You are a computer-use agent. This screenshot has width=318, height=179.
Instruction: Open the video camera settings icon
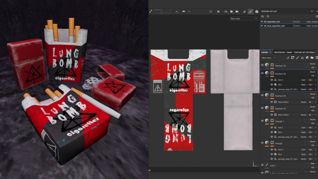click(237, 12)
